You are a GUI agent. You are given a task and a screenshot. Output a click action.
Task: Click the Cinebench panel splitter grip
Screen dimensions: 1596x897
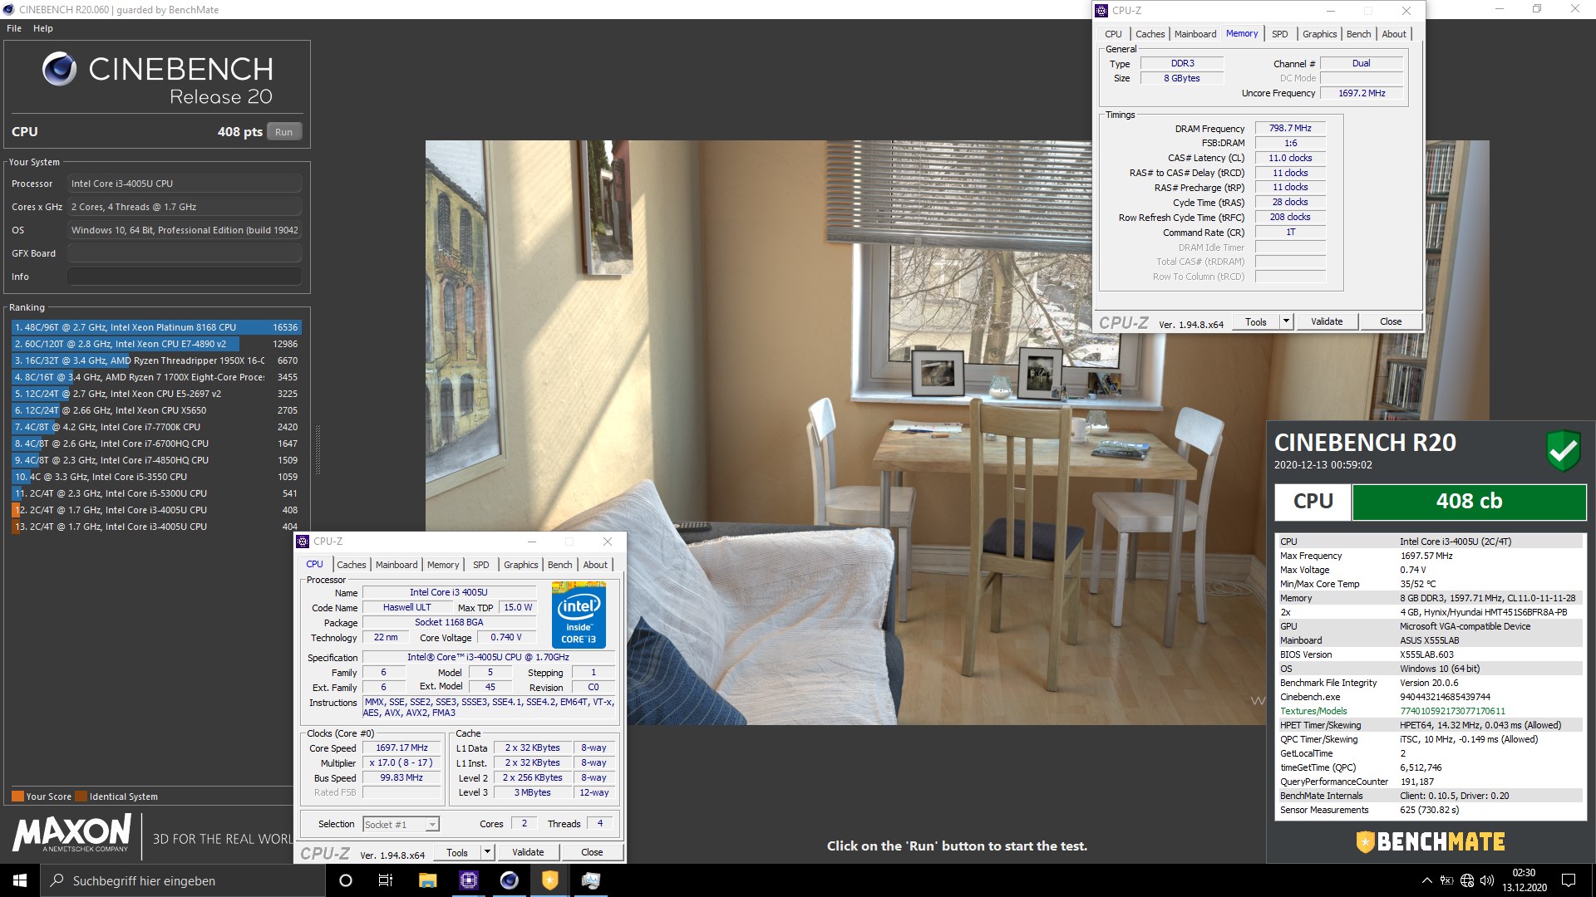317,451
